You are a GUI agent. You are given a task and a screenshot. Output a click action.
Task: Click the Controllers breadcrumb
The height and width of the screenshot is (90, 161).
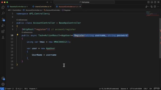coord(17,10)
